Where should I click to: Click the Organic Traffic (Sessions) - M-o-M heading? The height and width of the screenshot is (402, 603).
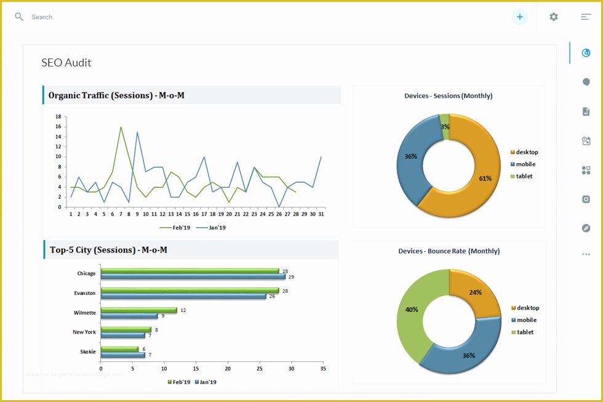(116, 95)
